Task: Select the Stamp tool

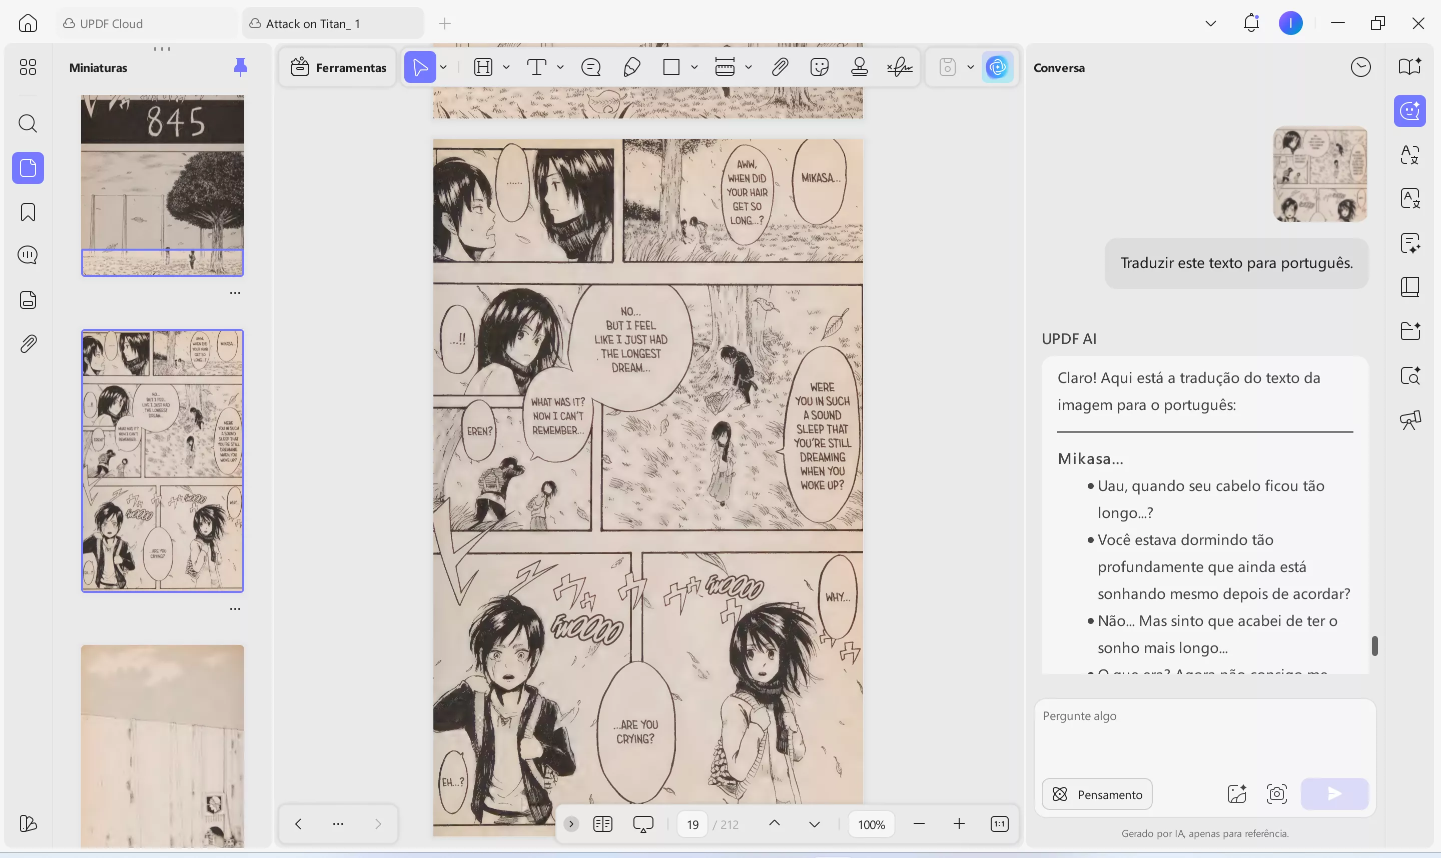Action: (x=860, y=66)
